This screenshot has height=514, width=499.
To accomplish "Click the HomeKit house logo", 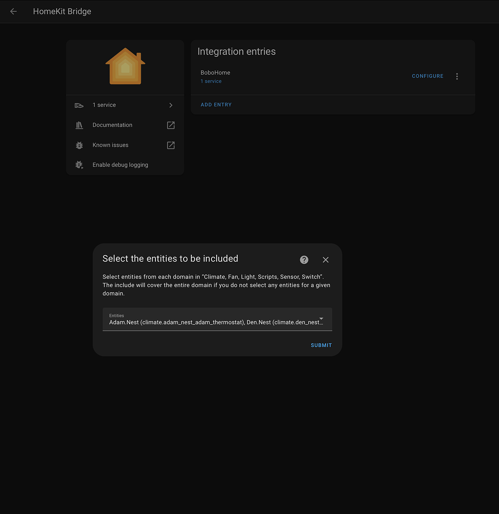I will pos(125,66).
